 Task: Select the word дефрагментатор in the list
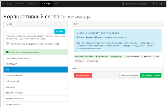coord(36,104)
